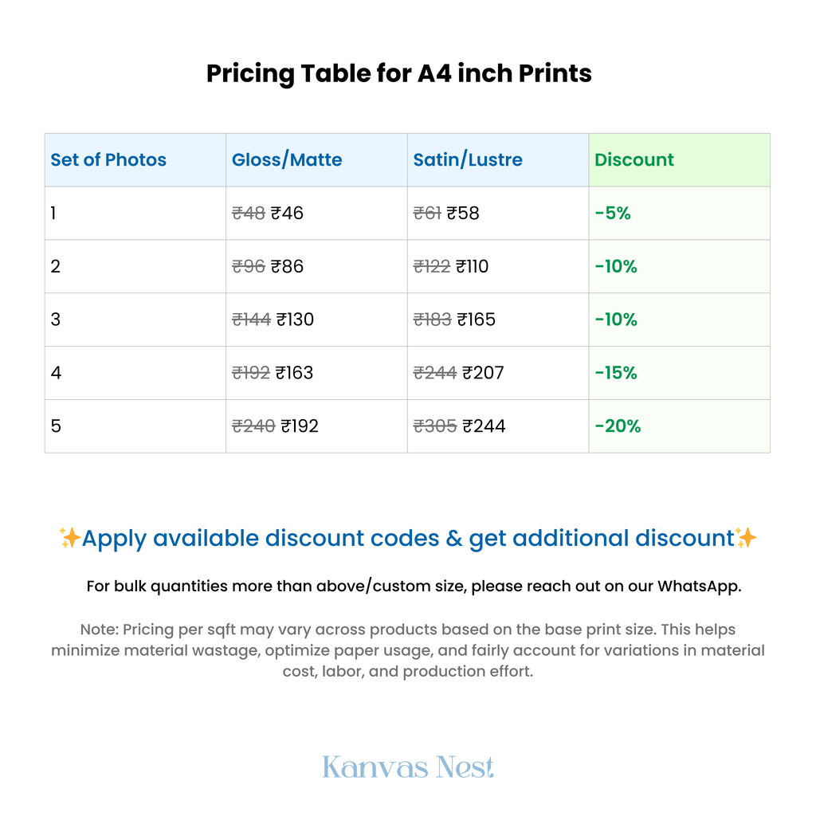
Task: Click the struck-through ₹122 price
Action: (x=431, y=266)
